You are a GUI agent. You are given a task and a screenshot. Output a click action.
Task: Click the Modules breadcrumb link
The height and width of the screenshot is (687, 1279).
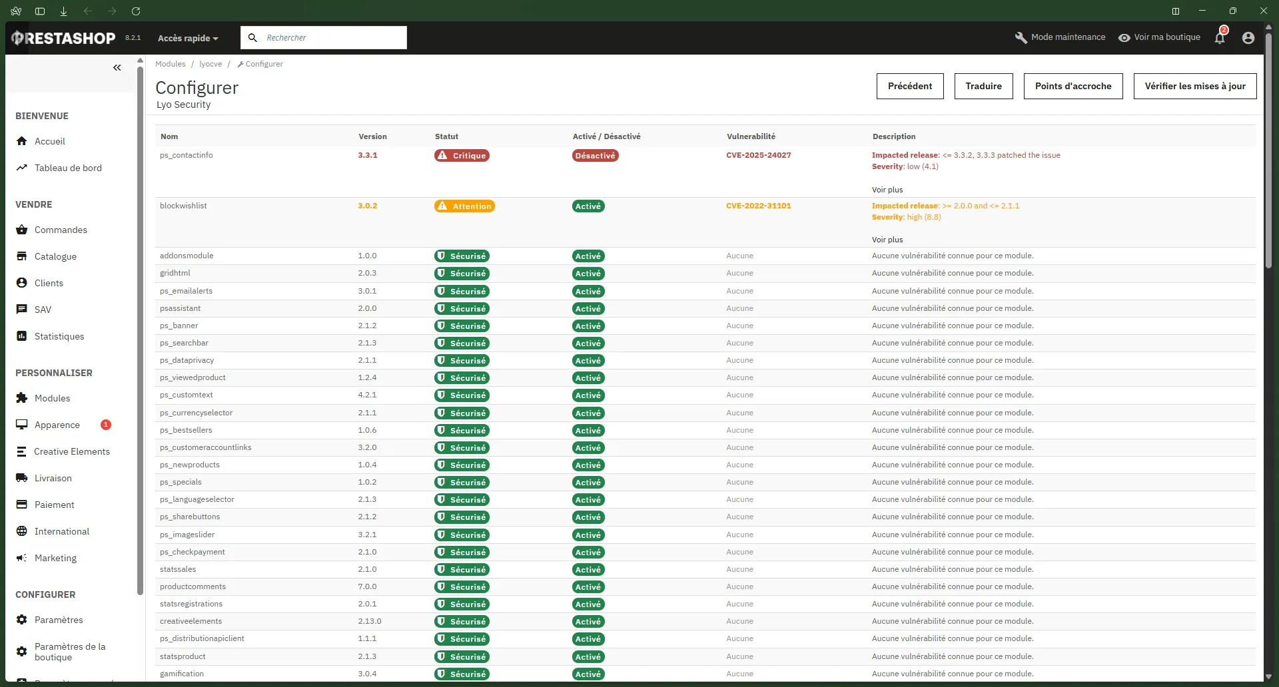tap(171, 64)
